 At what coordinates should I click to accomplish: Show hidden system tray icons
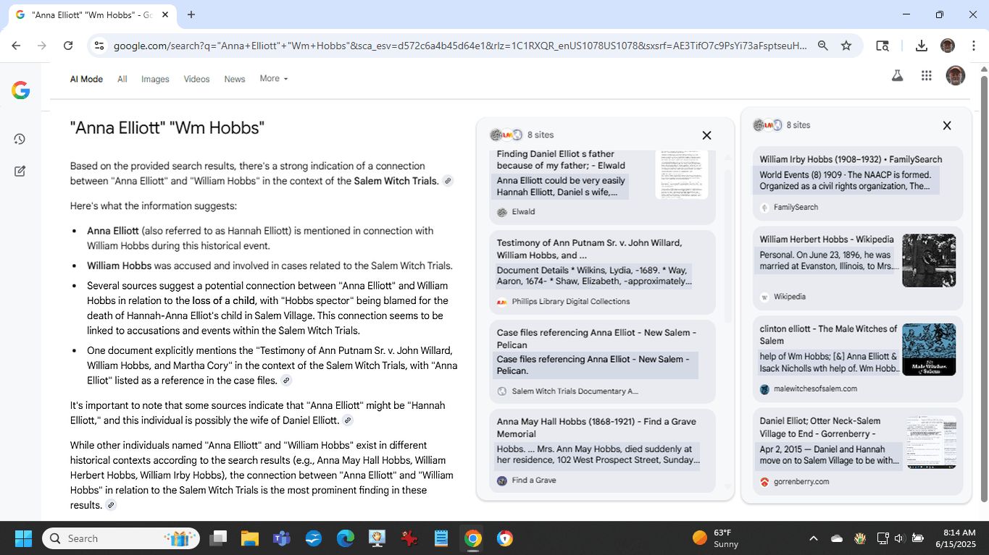coord(813,538)
